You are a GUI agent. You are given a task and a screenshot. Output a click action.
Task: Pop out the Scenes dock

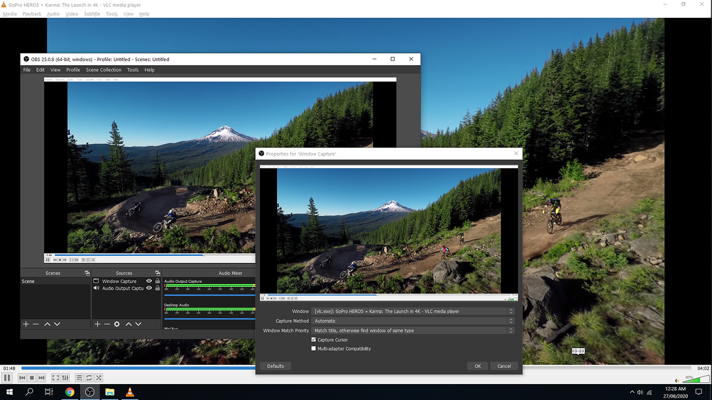click(x=87, y=273)
